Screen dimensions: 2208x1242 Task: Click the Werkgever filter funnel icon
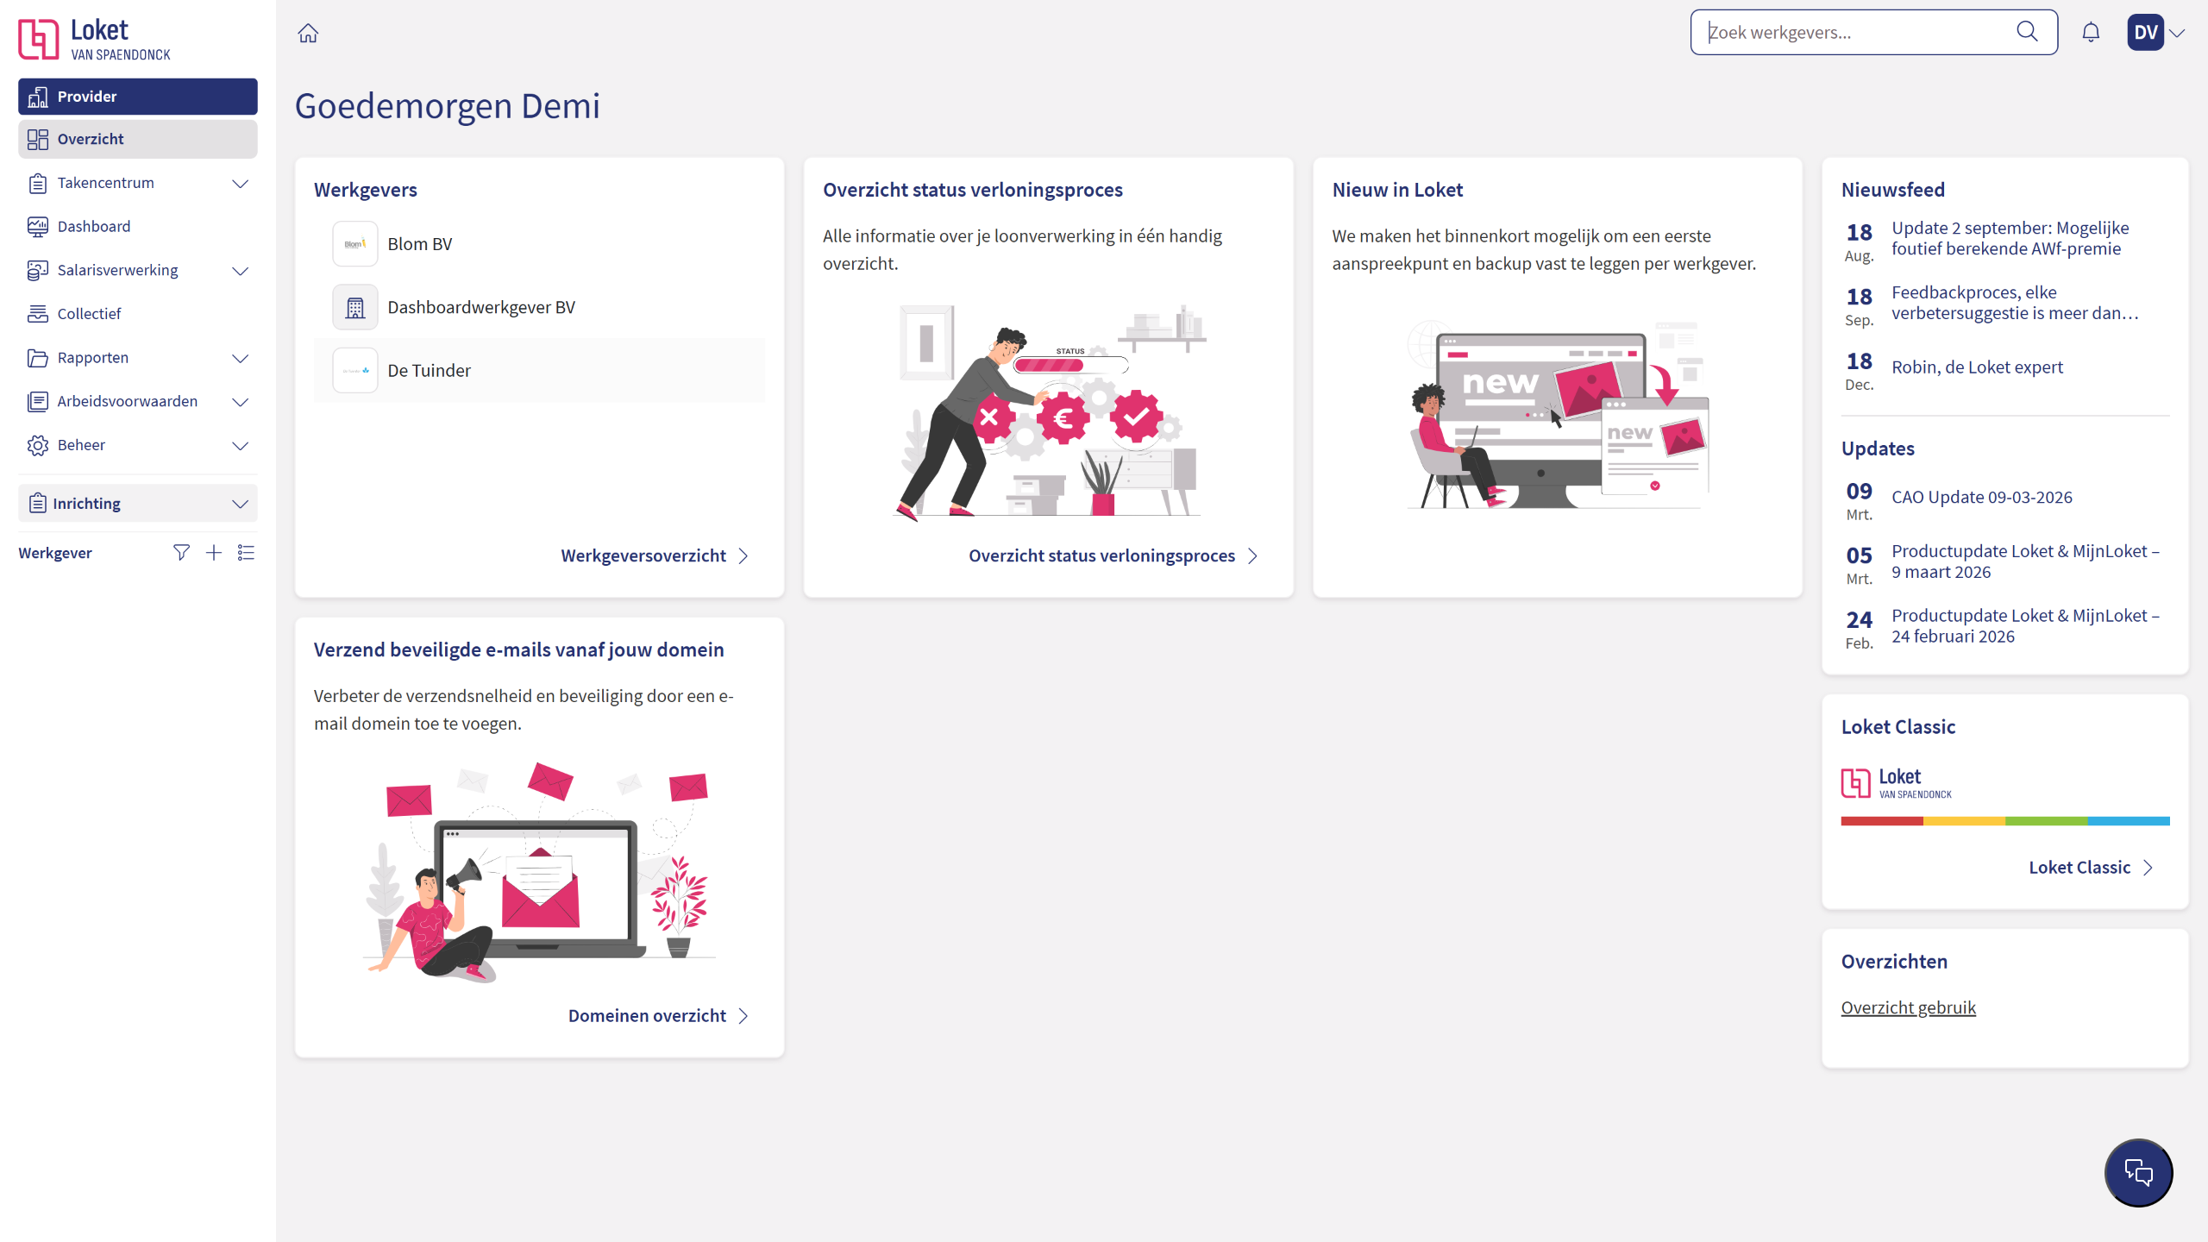point(181,553)
